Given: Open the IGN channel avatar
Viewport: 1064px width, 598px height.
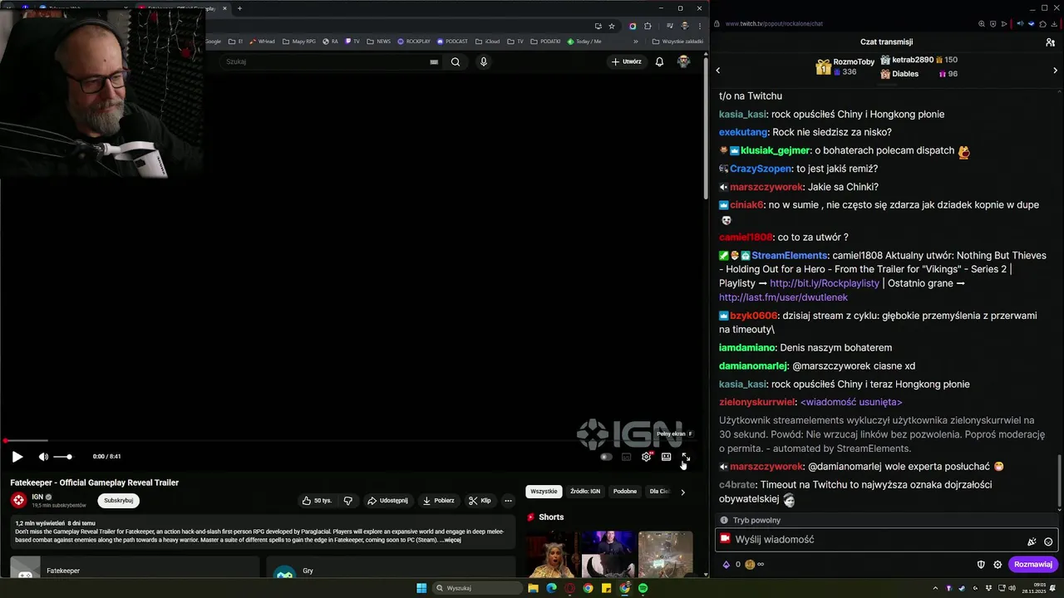Looking at the screenshot, I should point(18,500).
